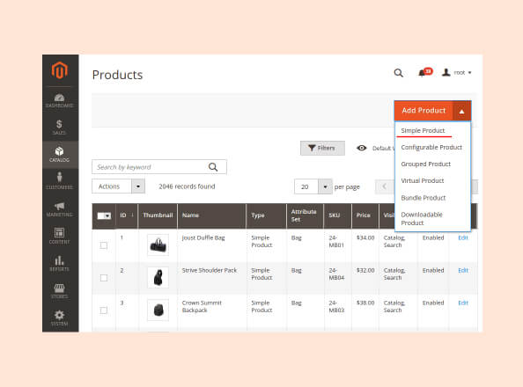Choose Simple Product from the menu

tap(423, 130)
